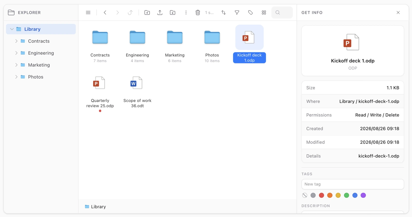Select the Kickoff deck 1.odp file icon
This screenshot has height=217, width=412.
249,37
